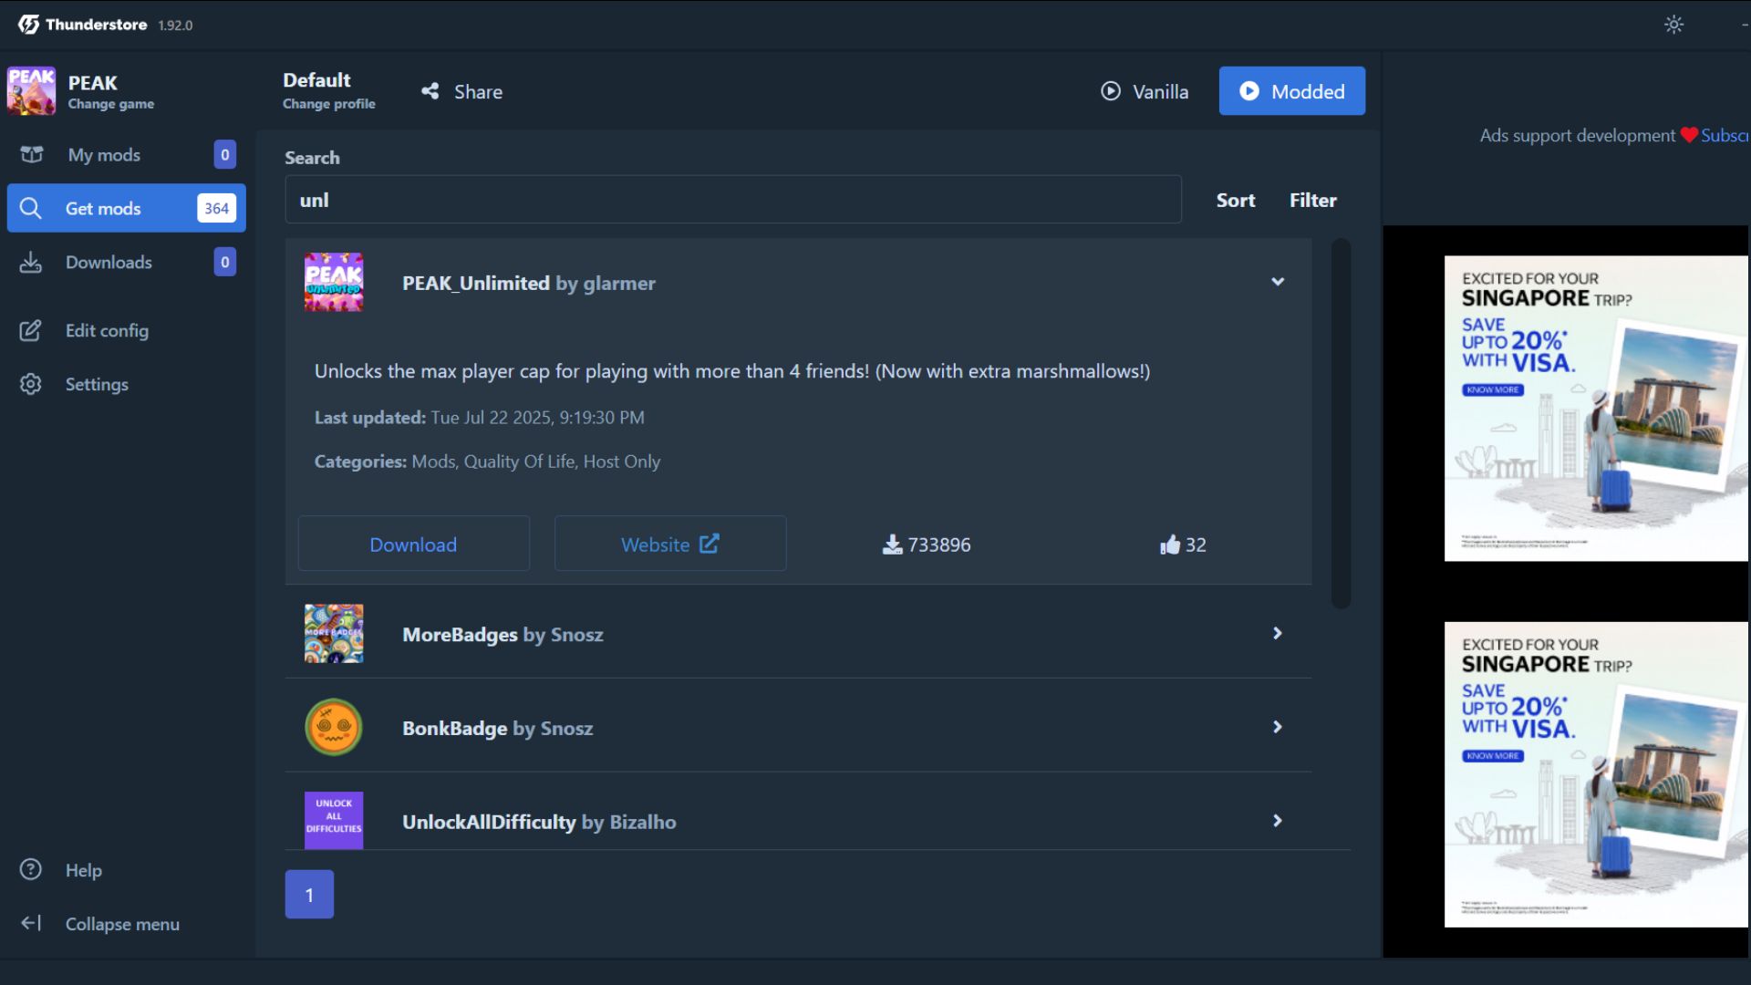Open My mods section
The height and width of the screenshot is (985, 1751).
point(127,155)
